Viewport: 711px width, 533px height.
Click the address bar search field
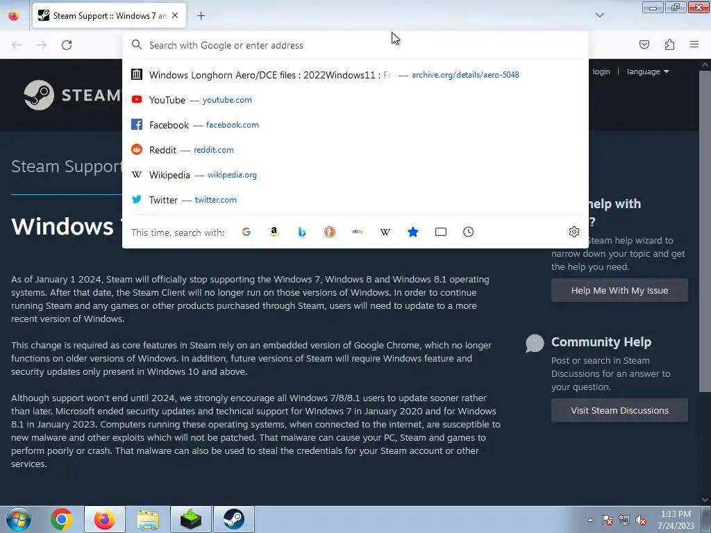pyautogui.click(x=355, y=45)
